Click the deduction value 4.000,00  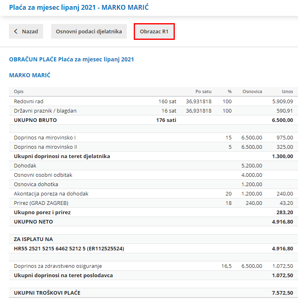point(252,175)
